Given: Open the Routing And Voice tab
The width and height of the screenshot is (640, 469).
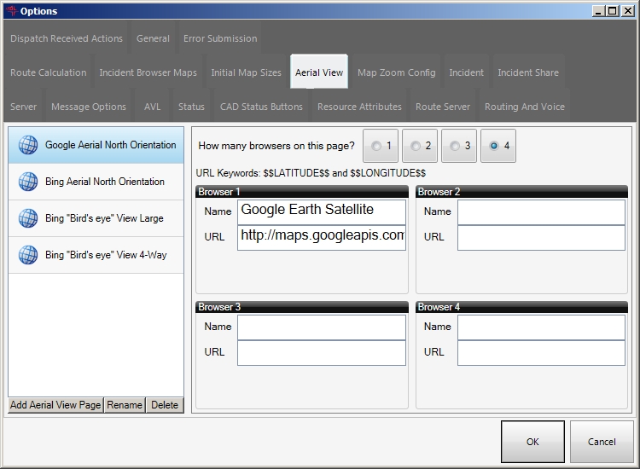Looking at the screenshot, I should pyautogui.click(x=525, y=107).
